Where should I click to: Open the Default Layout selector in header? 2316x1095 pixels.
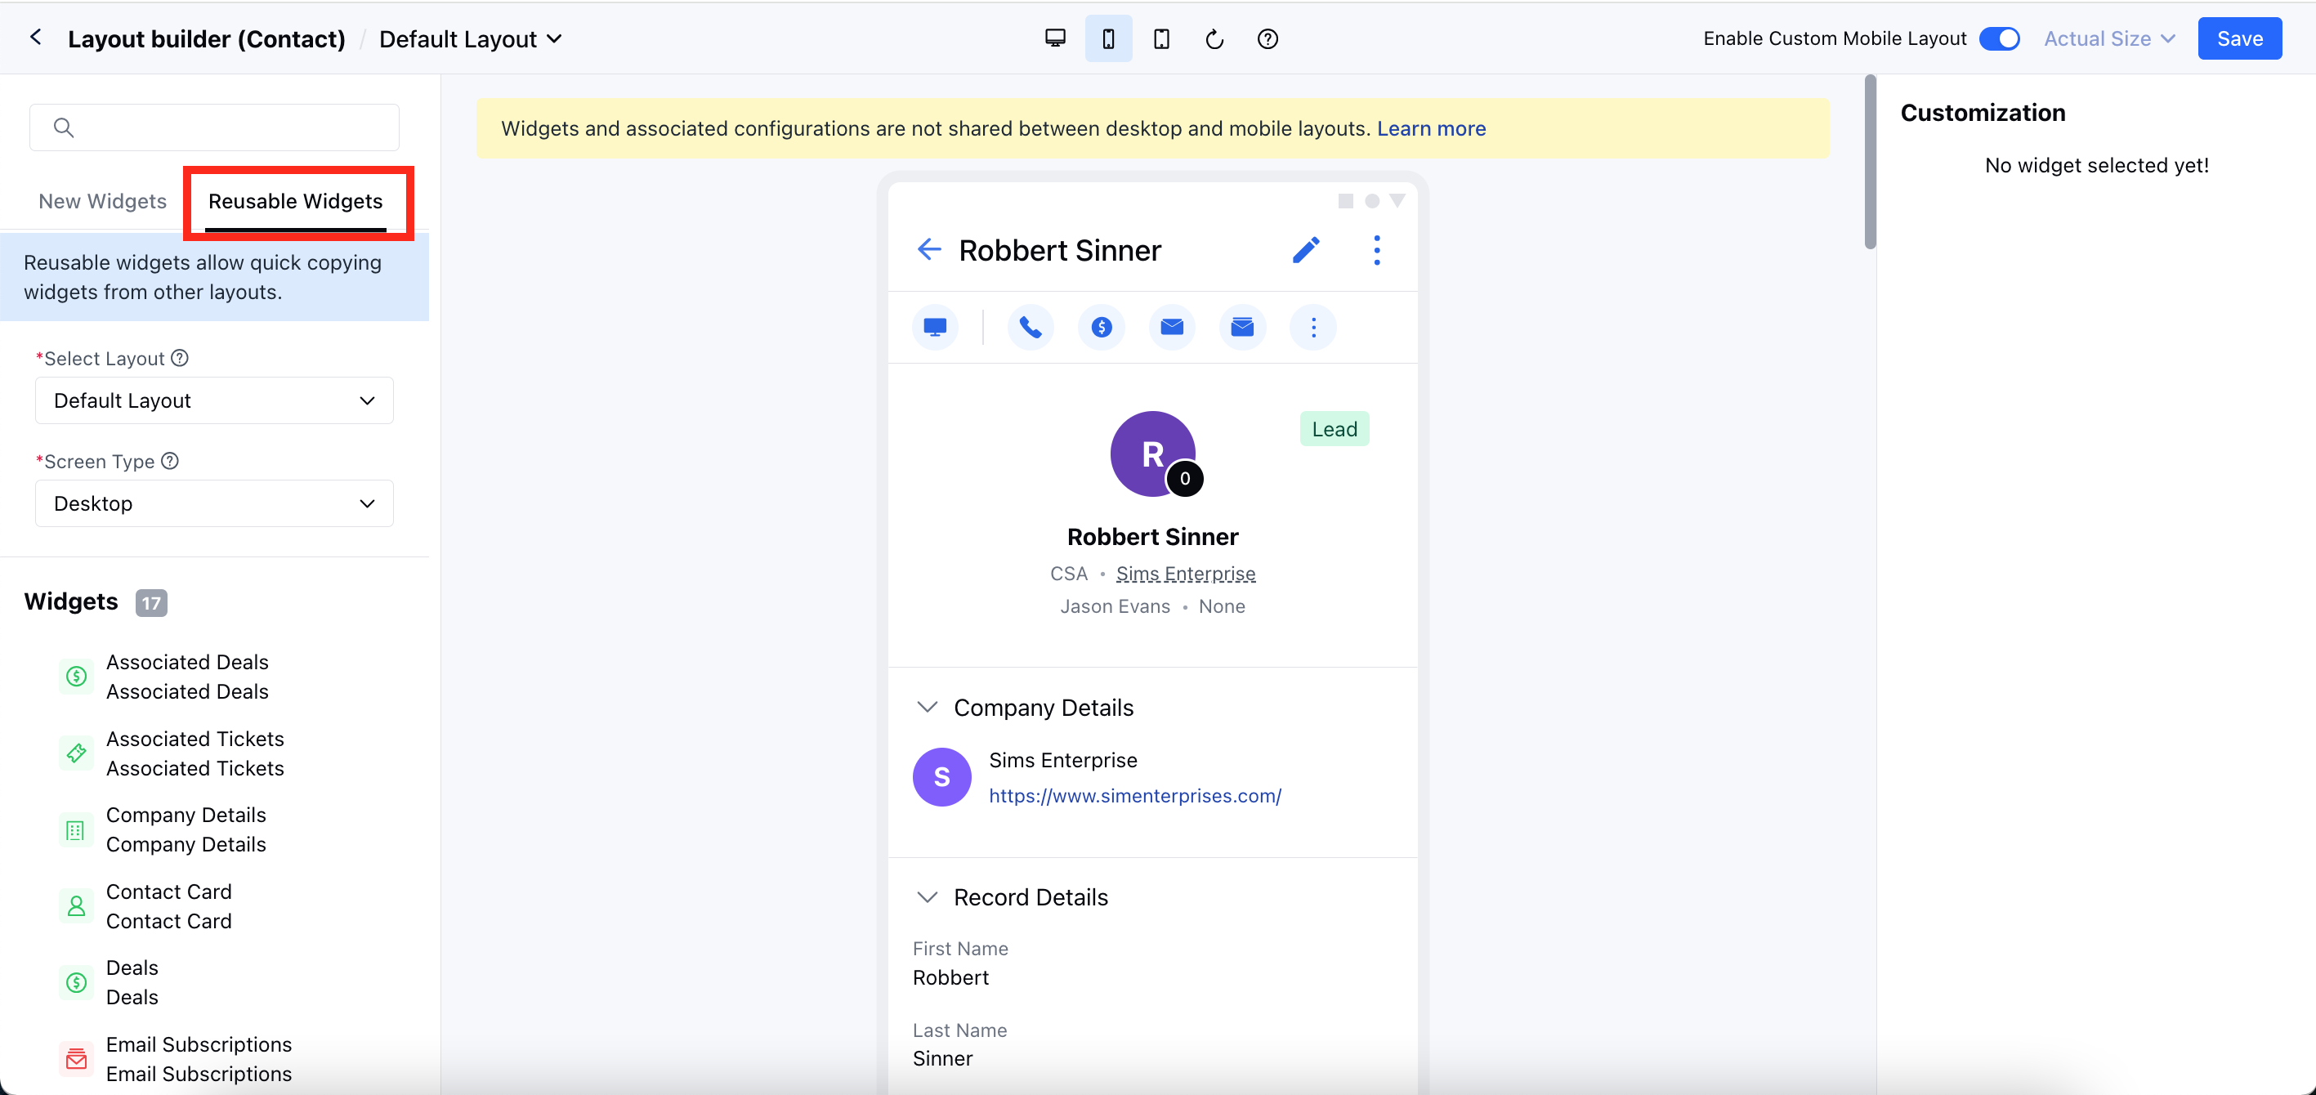pos(470,38)
